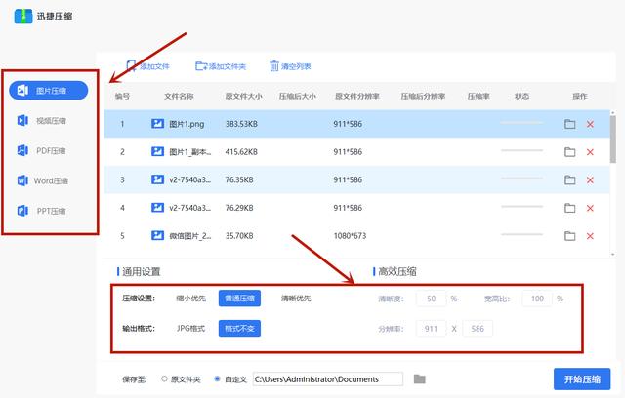625x398 pixels.
Task: Click 清空列表 to clear the list
Action: coord(290,66)
